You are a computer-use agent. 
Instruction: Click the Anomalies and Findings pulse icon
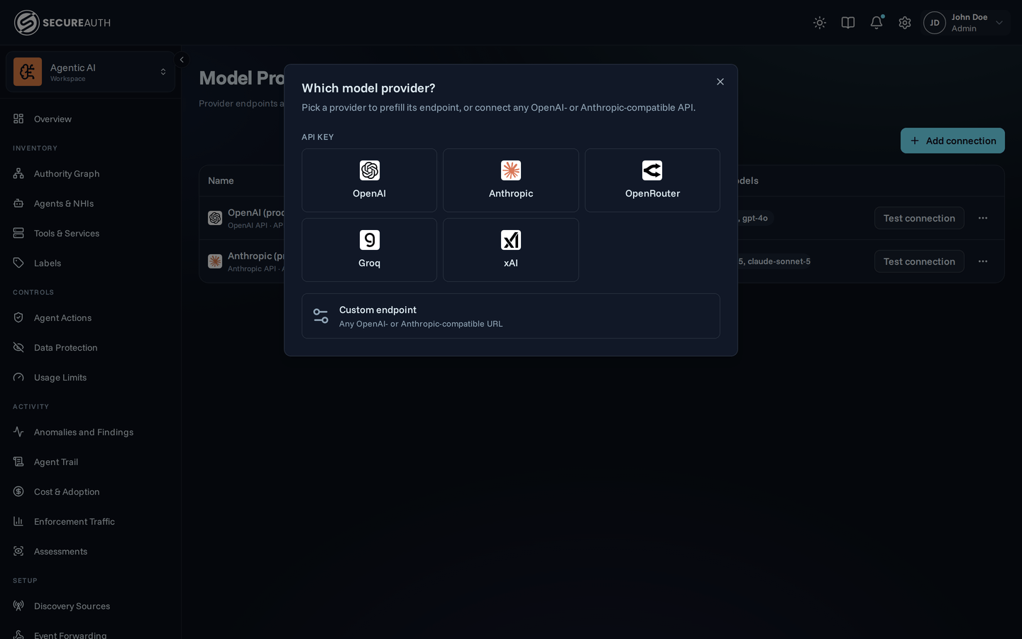click(x=18, y=432)
